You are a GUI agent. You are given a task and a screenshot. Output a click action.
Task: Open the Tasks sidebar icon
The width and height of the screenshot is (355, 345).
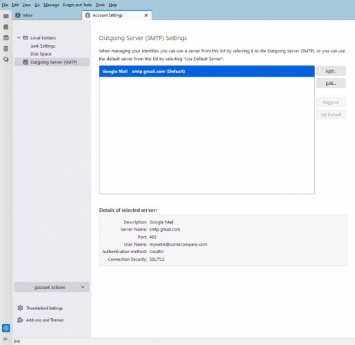6,48
